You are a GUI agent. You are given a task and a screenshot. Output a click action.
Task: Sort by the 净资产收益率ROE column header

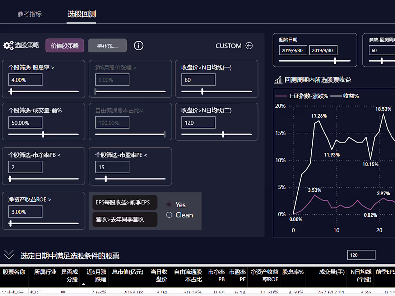click(264, 276)
